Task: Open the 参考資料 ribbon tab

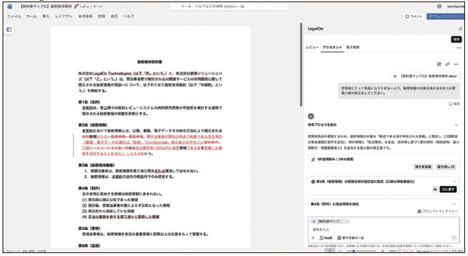Action: (85, 17)
